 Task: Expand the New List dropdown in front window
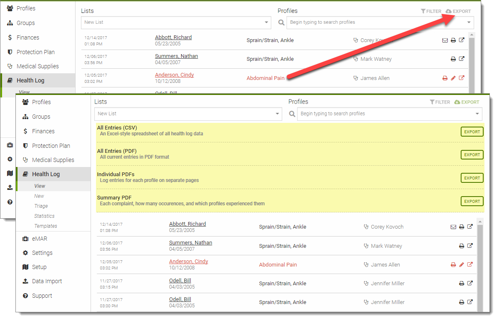278,114
